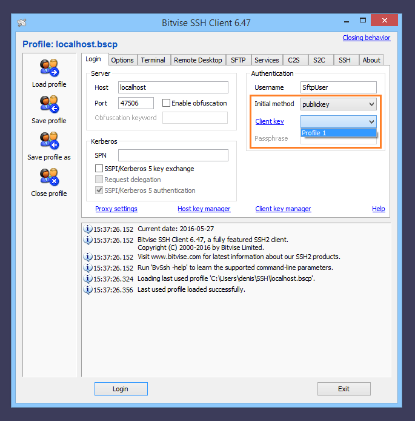
Task: Click the SPN input field
Action: 173,155
